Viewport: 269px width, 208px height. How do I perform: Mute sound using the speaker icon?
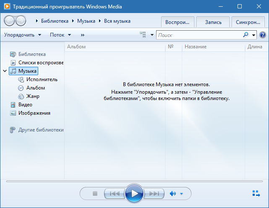172,194
